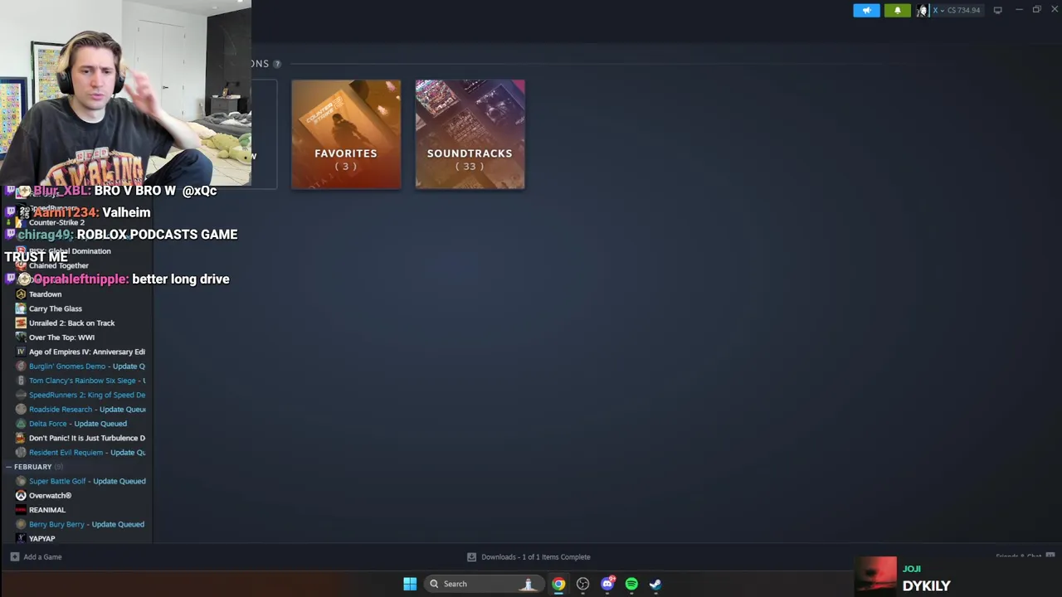The height and width of the screenshot is (597, 1062).
Task: Open OBS Studio from taskbar
Action: (x=582, y=584)
